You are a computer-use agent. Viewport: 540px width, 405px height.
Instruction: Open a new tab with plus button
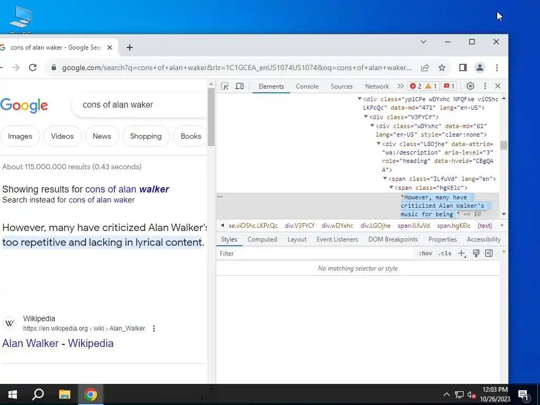click(130, 47)
